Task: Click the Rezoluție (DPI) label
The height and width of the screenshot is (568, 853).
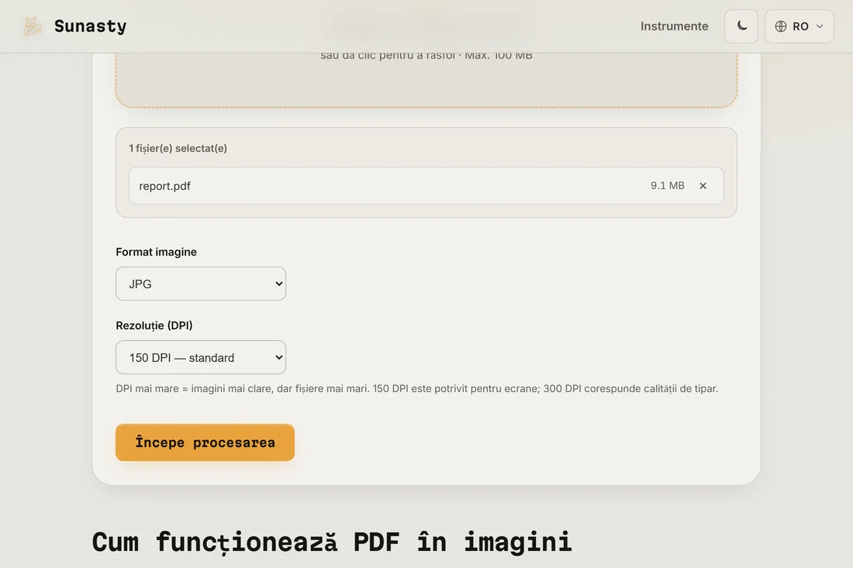Action: click(154, 325)
